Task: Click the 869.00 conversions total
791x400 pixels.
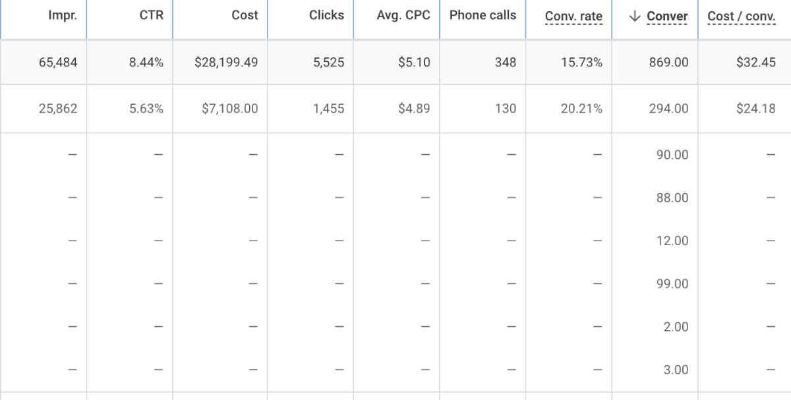Action: click(671, 63)
